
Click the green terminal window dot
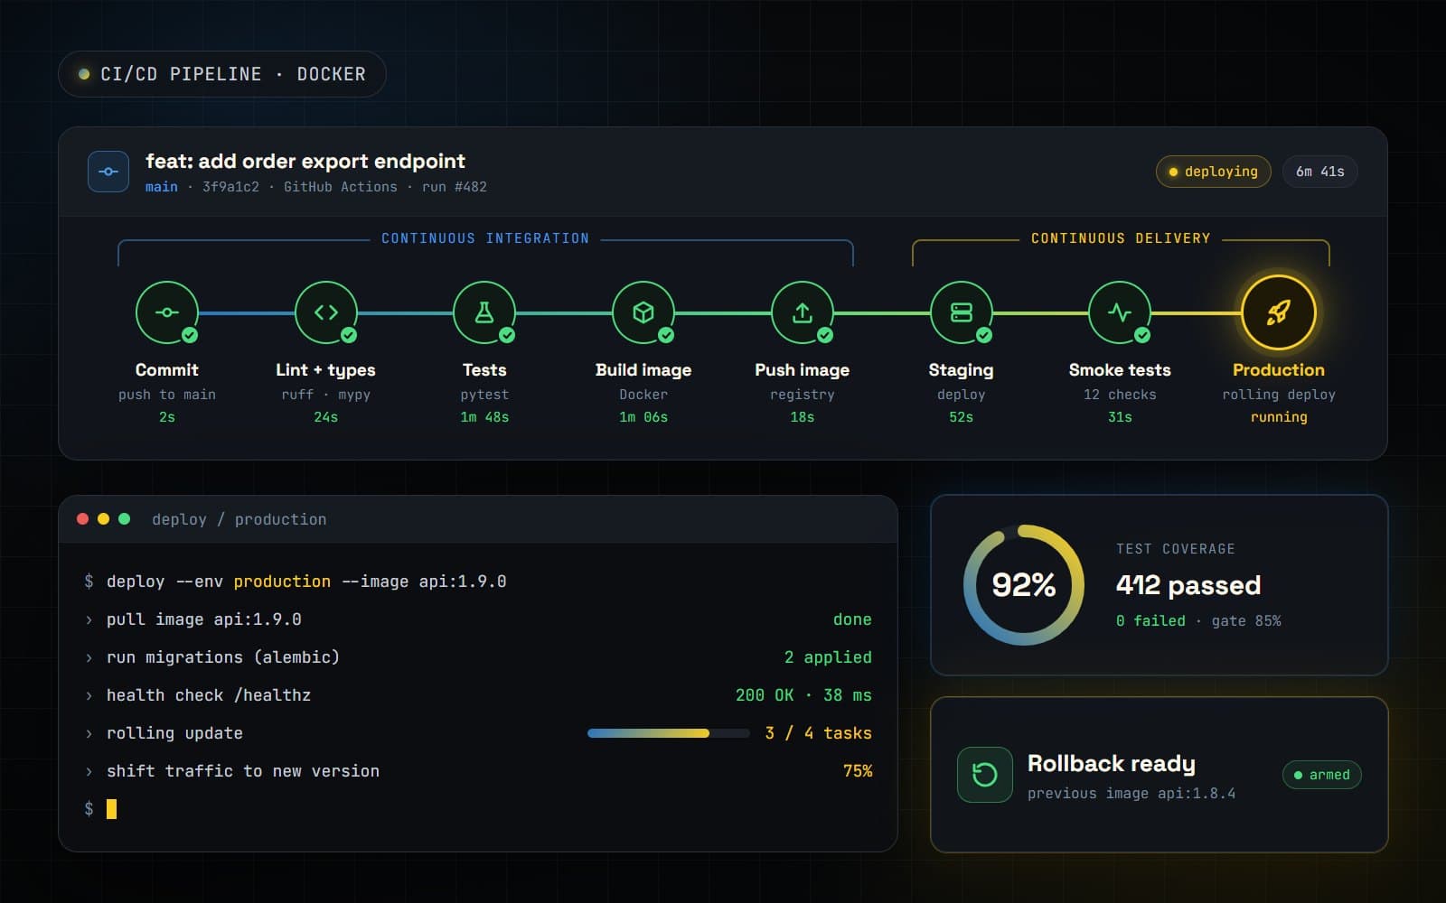click(x=125, y=519)
